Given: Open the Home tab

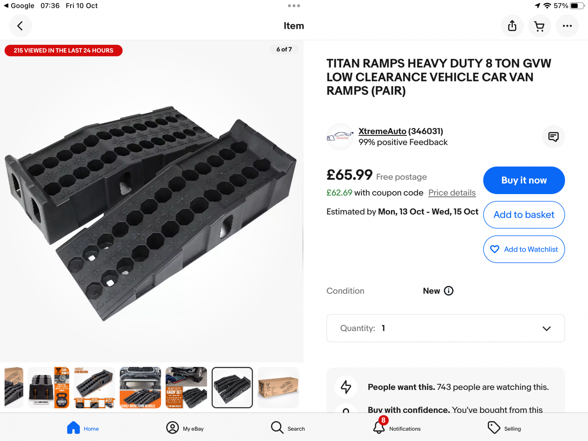Looking at the screenshot, I should click(83, 428).
